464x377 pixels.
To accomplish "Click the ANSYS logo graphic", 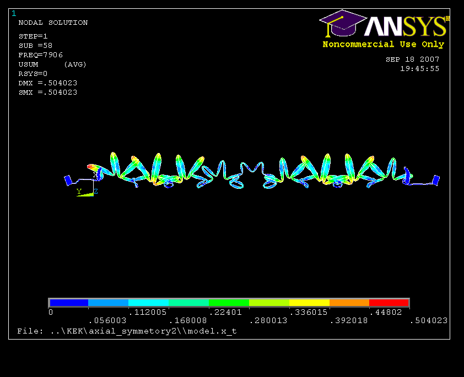I will click(x=384, y=24).
